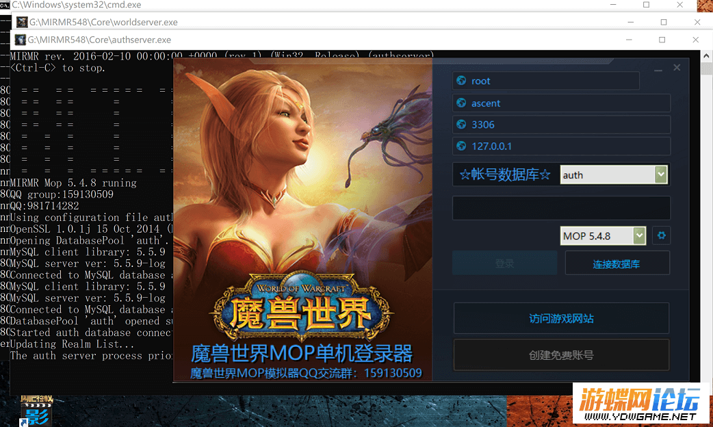Maximize the worldserver.exe window
The width and height of the screenshot is (713, 427).
pyautogui.click(x=664, y=22)
